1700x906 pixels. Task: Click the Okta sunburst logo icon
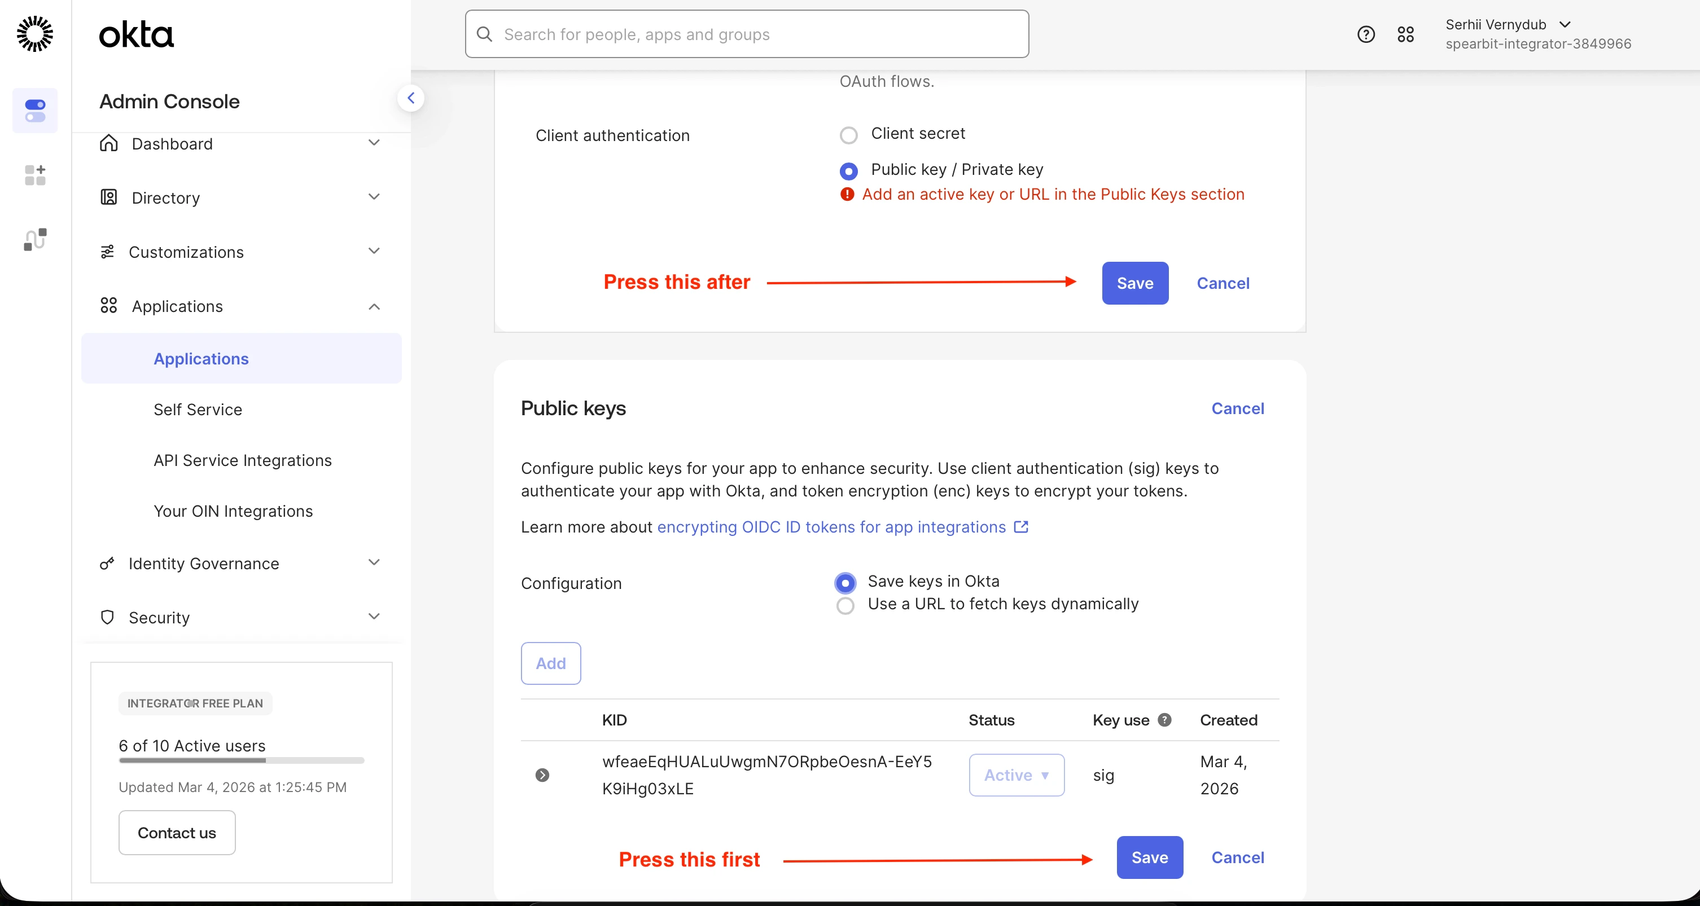pyautogui.click(x=35, y=34)
